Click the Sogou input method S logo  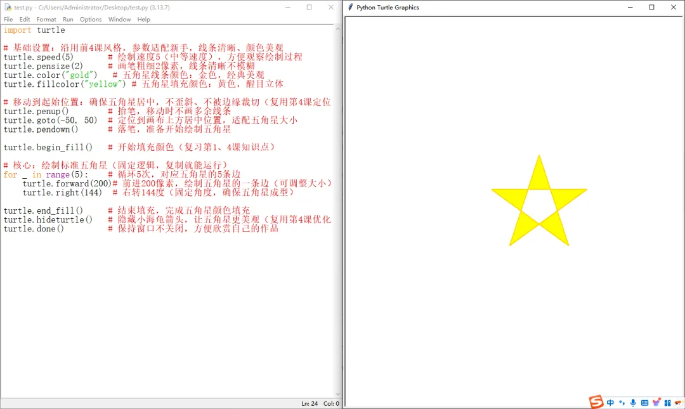(x=596, y=401)
